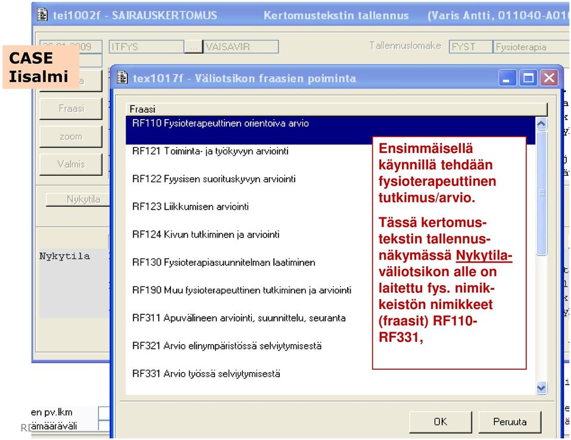This screenshot has width=571, height=440.
Task: Click zoom button in SAIRAUSKERTOMUS window
Action: [x=71, y=136]
